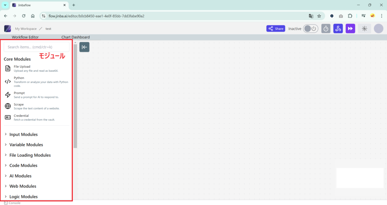Expand the Logic Modules section
This screenshot has width=387, height=205.
[23, 196]
